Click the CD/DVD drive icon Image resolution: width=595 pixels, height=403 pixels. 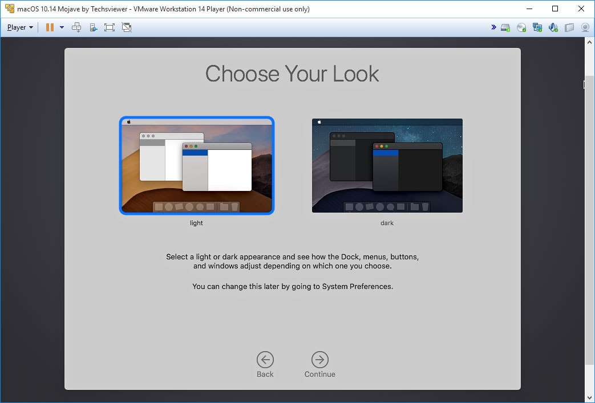point(521,27)
